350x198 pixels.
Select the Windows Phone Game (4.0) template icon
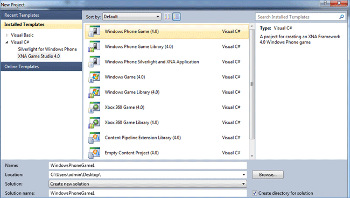click(x=94, y=31)
